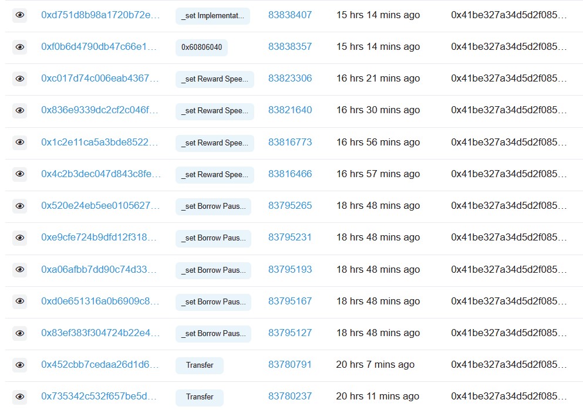Open block number 83795265
583x410 pixels.
290,205
